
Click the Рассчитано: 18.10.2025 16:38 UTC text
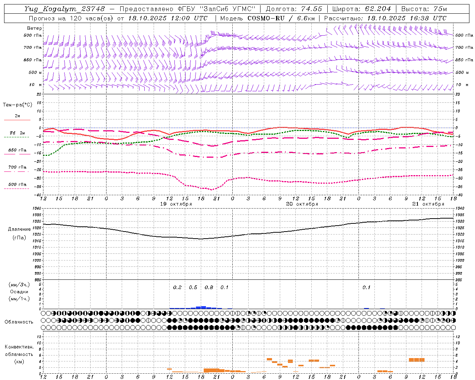[386, 18]
